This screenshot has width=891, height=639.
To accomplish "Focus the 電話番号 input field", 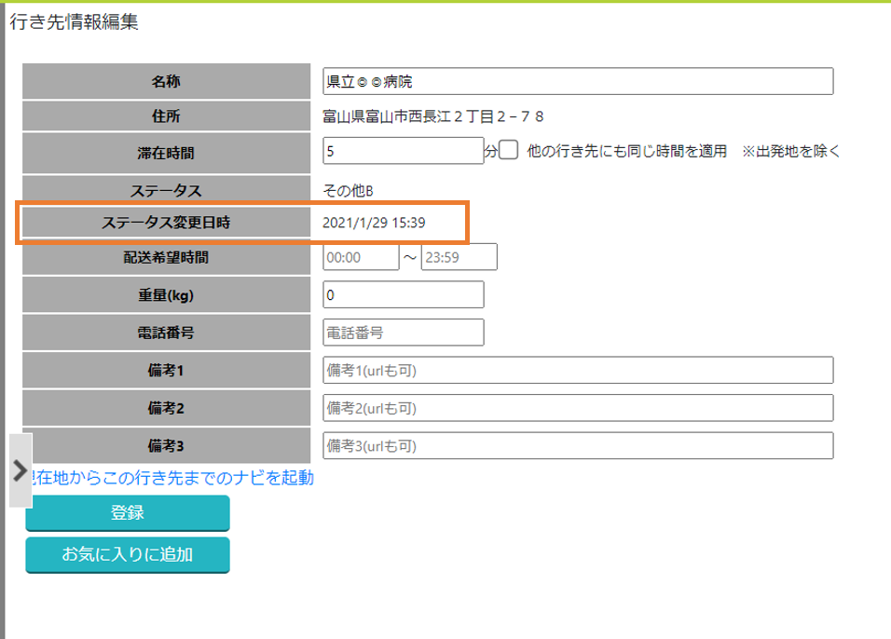I will coord(403,332).
